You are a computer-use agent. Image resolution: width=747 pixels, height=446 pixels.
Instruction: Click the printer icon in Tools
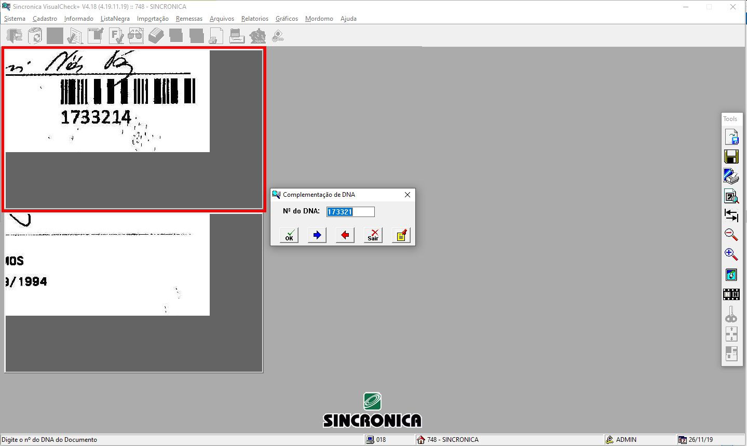pos(731,177)
